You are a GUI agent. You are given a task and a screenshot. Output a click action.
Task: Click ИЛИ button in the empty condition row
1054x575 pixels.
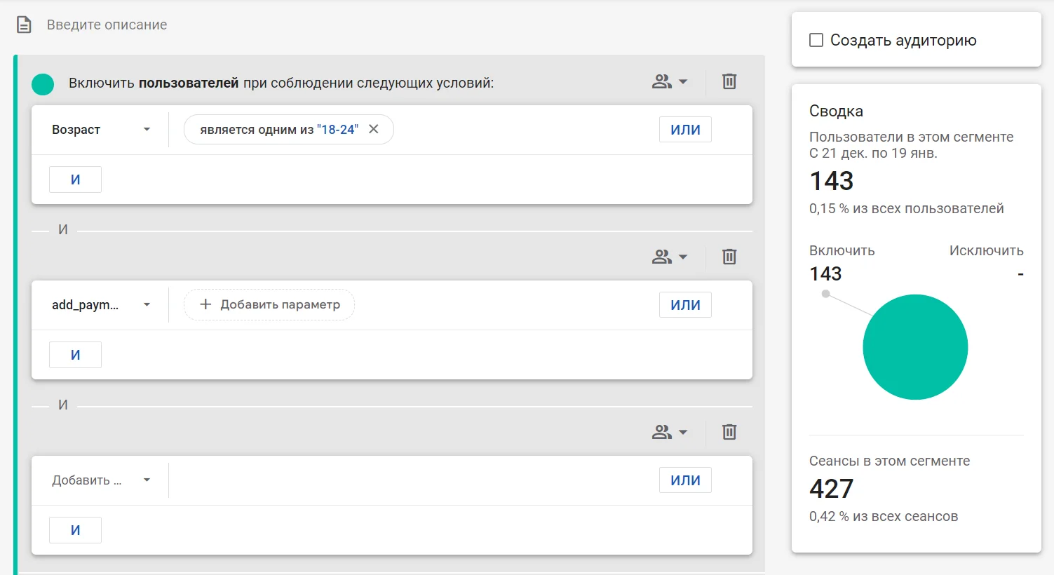[x=685, y=480]
